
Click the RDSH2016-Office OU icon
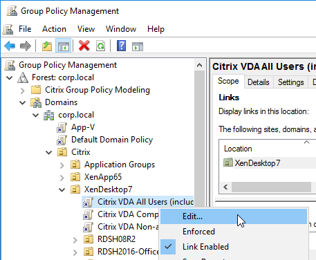tap(89, 252)
